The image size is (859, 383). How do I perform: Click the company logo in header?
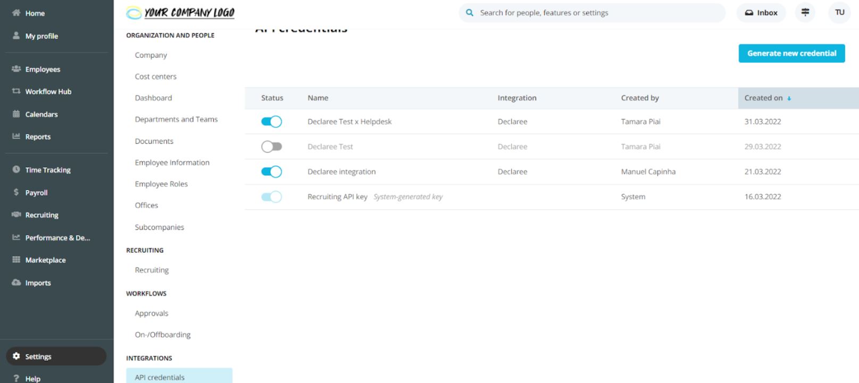coord(180,13)
